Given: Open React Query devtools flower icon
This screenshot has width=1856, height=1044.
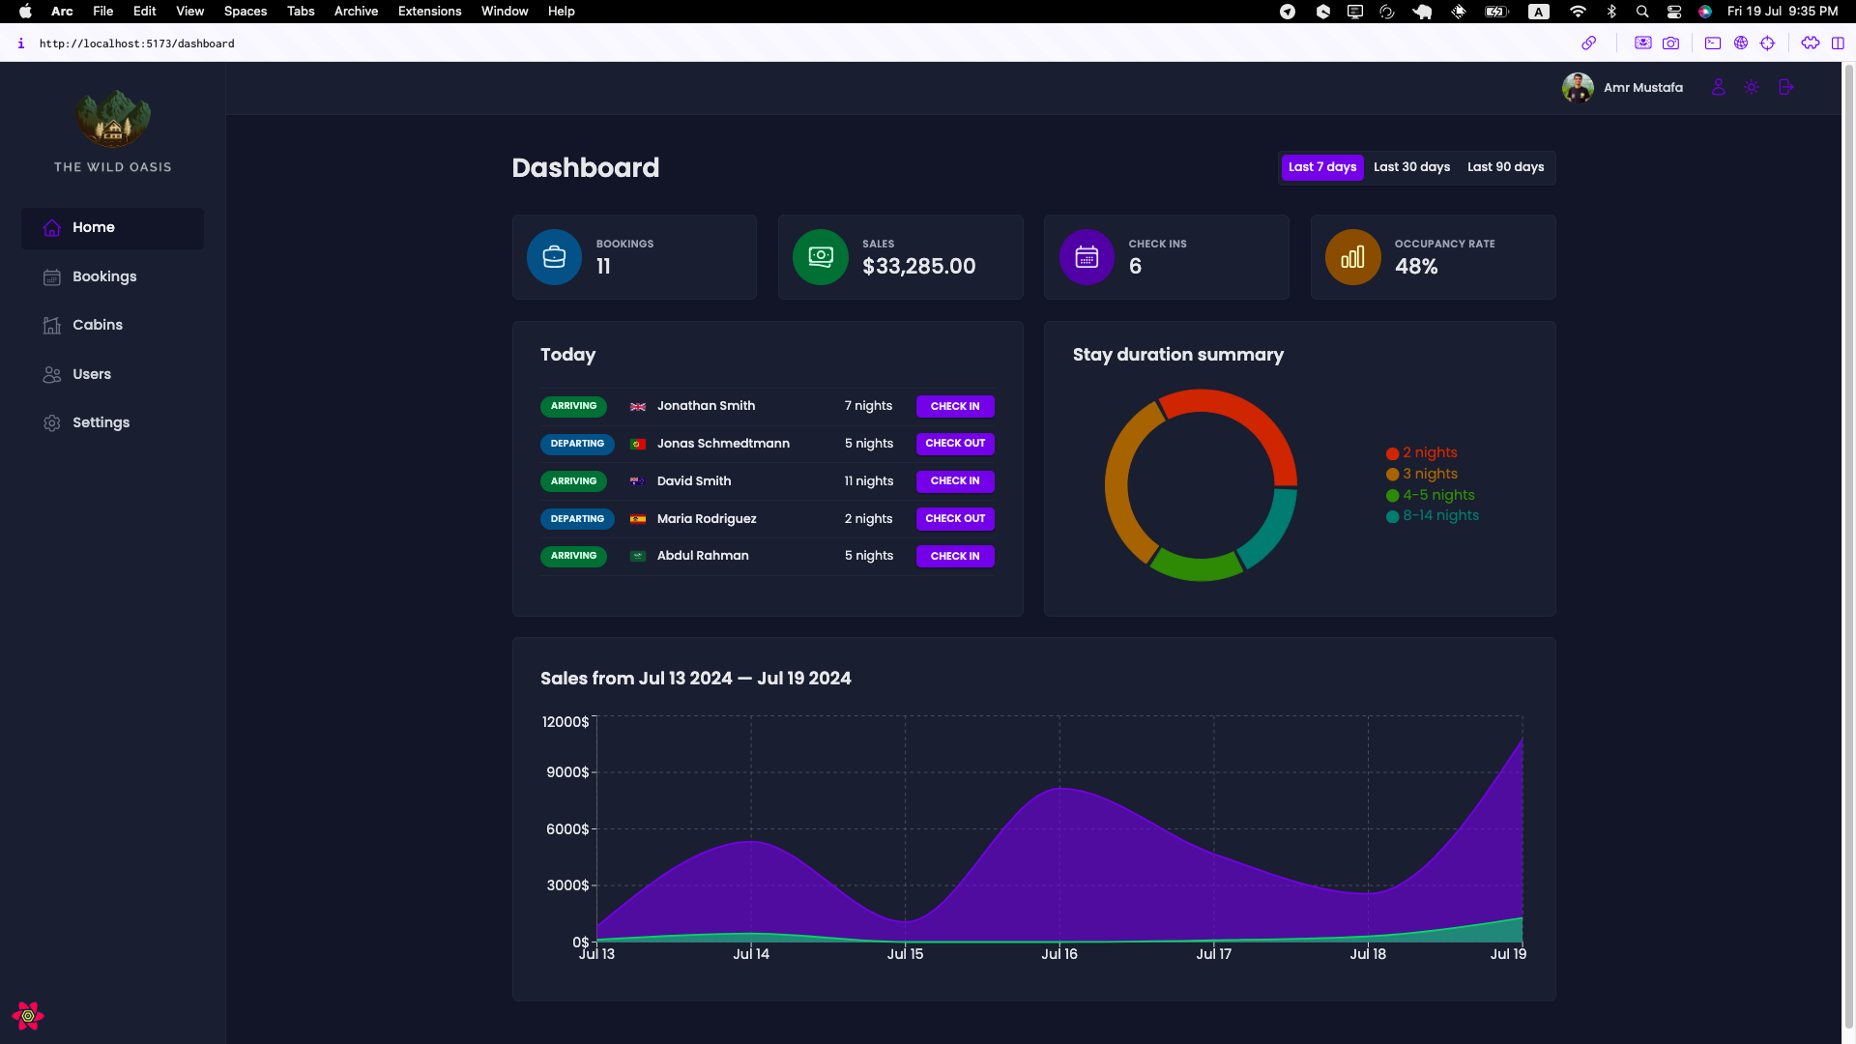Looking at the screenshot, I should click(28, 1016).
